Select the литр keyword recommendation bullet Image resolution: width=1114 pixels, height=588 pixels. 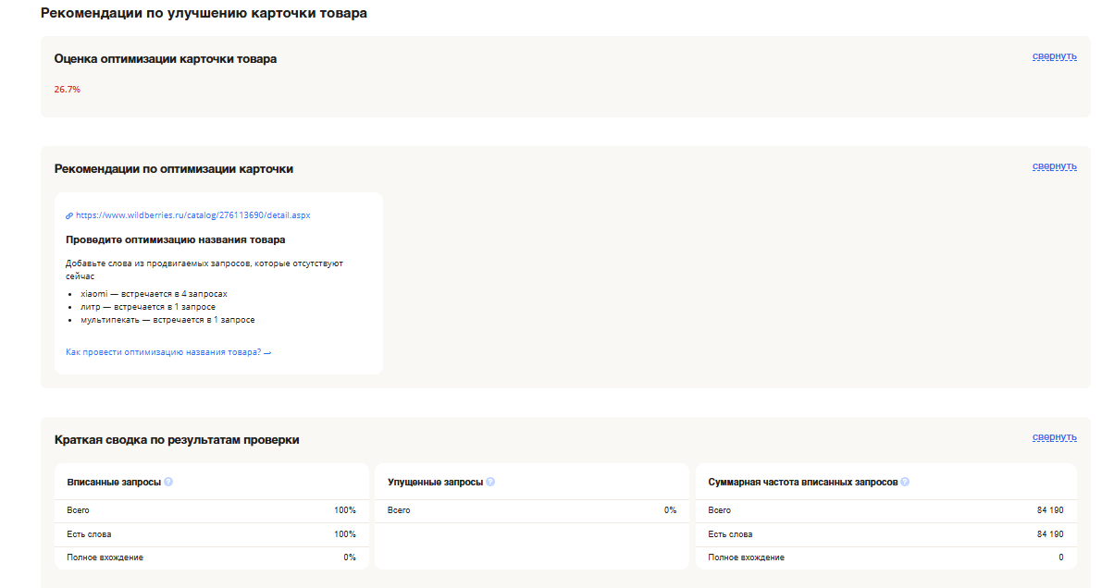tap(148, 307)
